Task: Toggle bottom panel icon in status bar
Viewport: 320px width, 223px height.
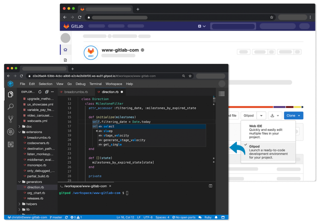Action: 223,218
